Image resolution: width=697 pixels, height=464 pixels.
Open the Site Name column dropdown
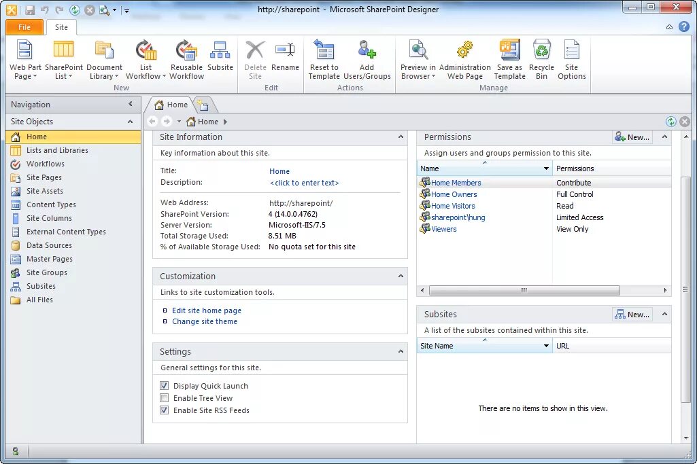pos(546,346)
